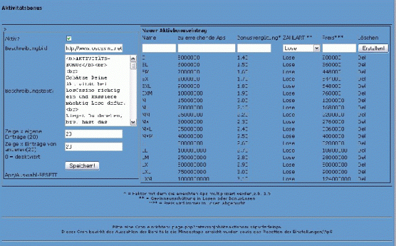Image resolution: width=396 pixels, height=246 pixels.
Task: Click the Zeige x eigene Einträge field
Action: tap(93, 134)
